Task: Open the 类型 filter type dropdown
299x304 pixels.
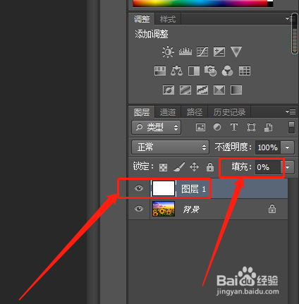Action: pyautogui.click(x=156, y=128)
